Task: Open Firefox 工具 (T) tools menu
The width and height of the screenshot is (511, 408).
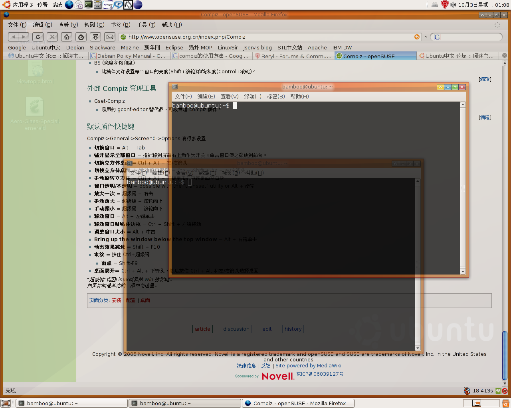Action: tap(146, 25)
